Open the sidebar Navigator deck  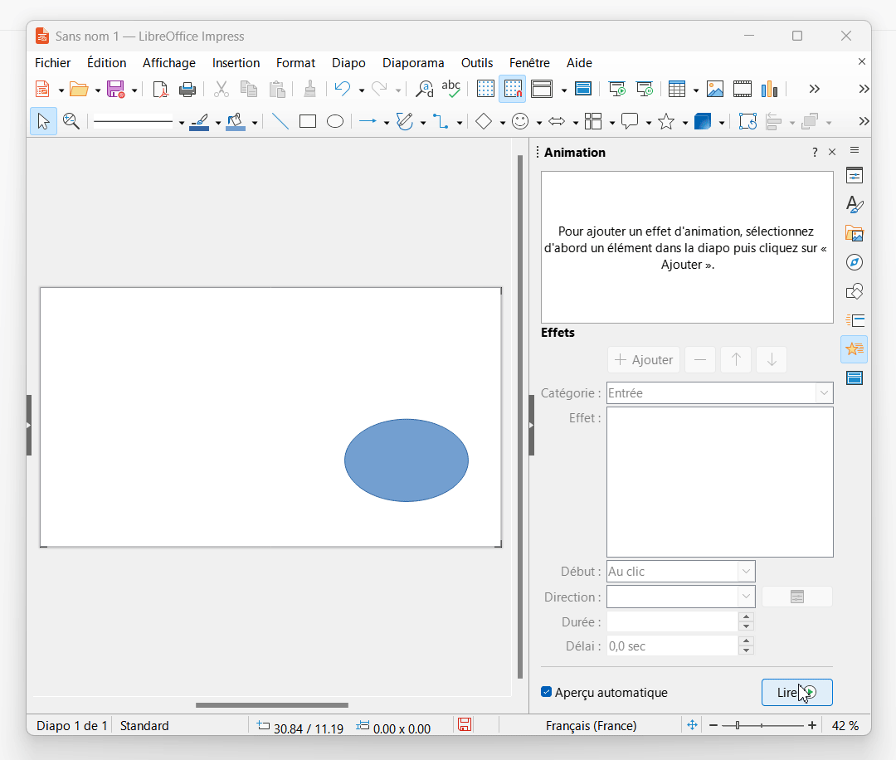[x=855, y=262]
